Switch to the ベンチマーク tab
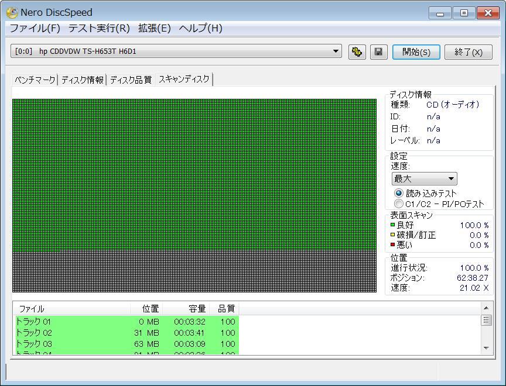Viewport: 506px width, 386px height. (x=35, y=80)
